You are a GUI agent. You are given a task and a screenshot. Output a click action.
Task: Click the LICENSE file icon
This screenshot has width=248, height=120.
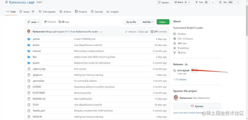[29, 87]
